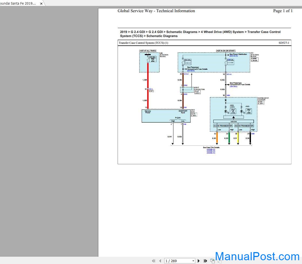Click the JOINT CONNECTOR label
The image size is (302, 264).
pos(199,88)
